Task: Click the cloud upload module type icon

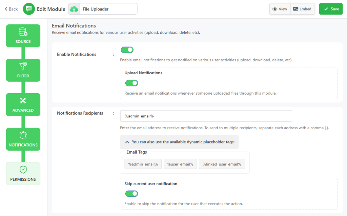Action: 74,9
